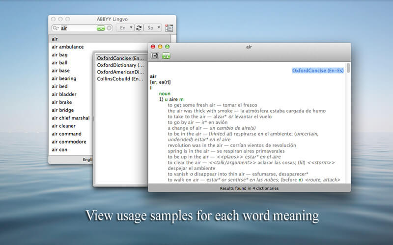Select 'air bearing' in the word list
Screen dimensions: 393x245
64,78
